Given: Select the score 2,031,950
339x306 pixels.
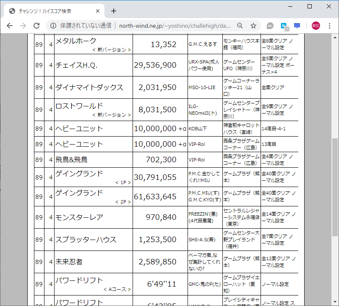Looking at the screenshot, I should [x=157, y=87].
